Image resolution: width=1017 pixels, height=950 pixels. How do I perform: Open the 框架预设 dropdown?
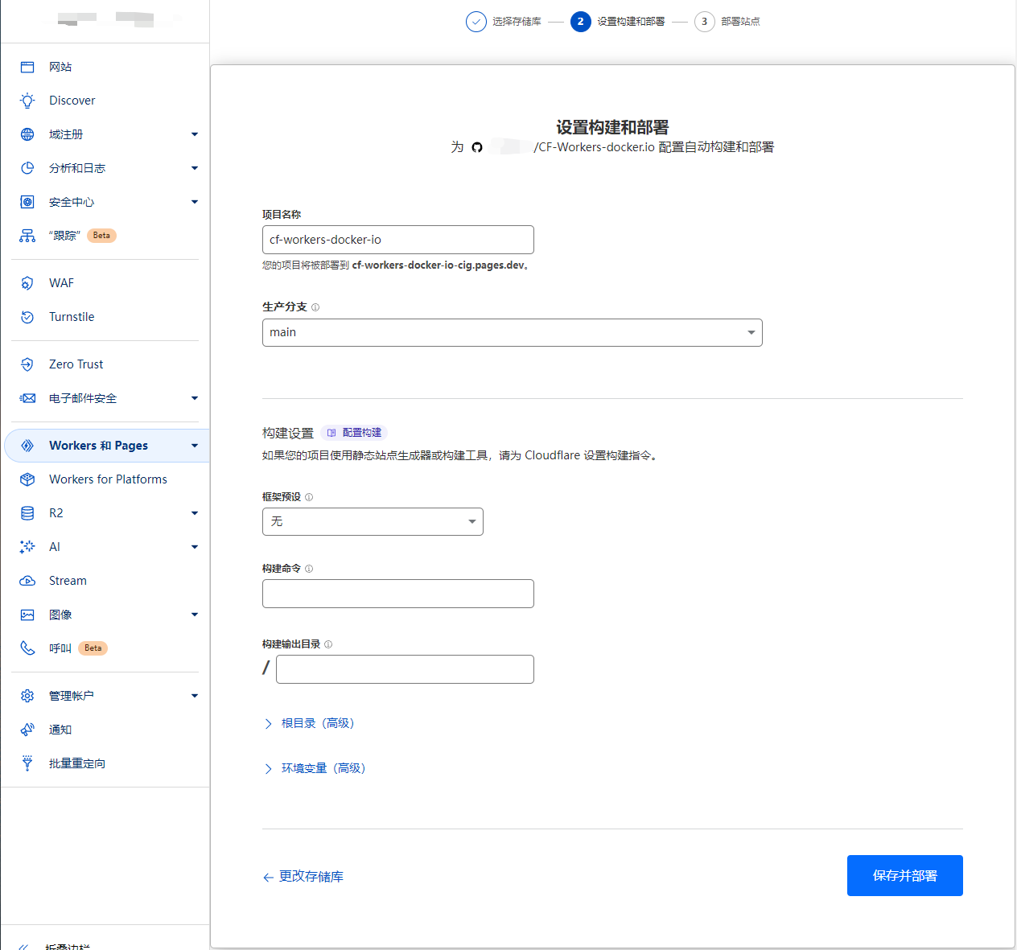(373, 521)
